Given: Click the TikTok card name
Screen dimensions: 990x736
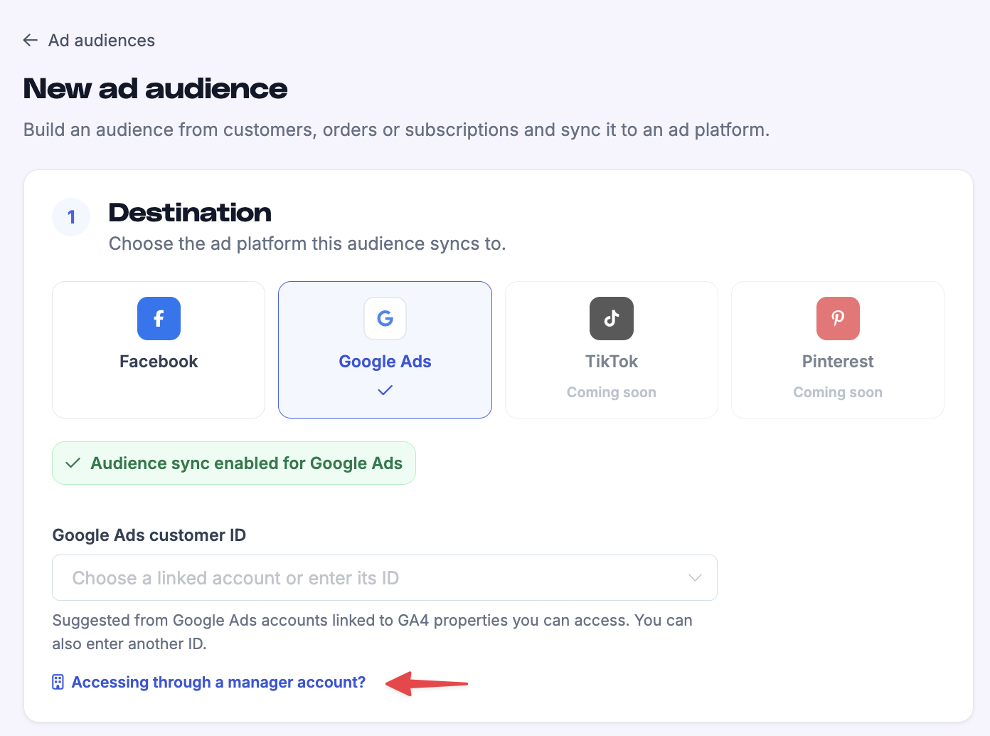Looking at the screenshot, I should 612,362.
